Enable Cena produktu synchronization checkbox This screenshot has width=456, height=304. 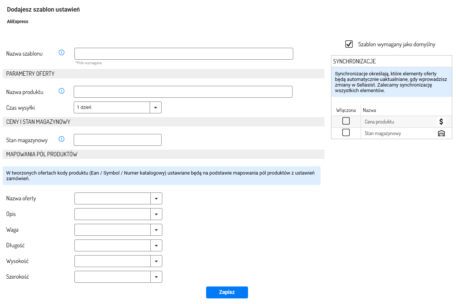pyautogui.click(x=346, y=121)
